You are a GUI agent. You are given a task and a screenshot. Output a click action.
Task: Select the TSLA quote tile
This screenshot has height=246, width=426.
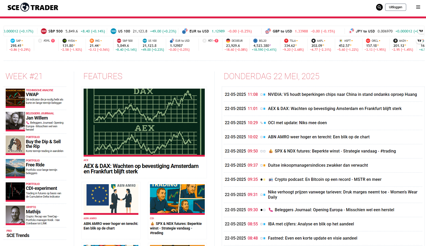point(293,45)
